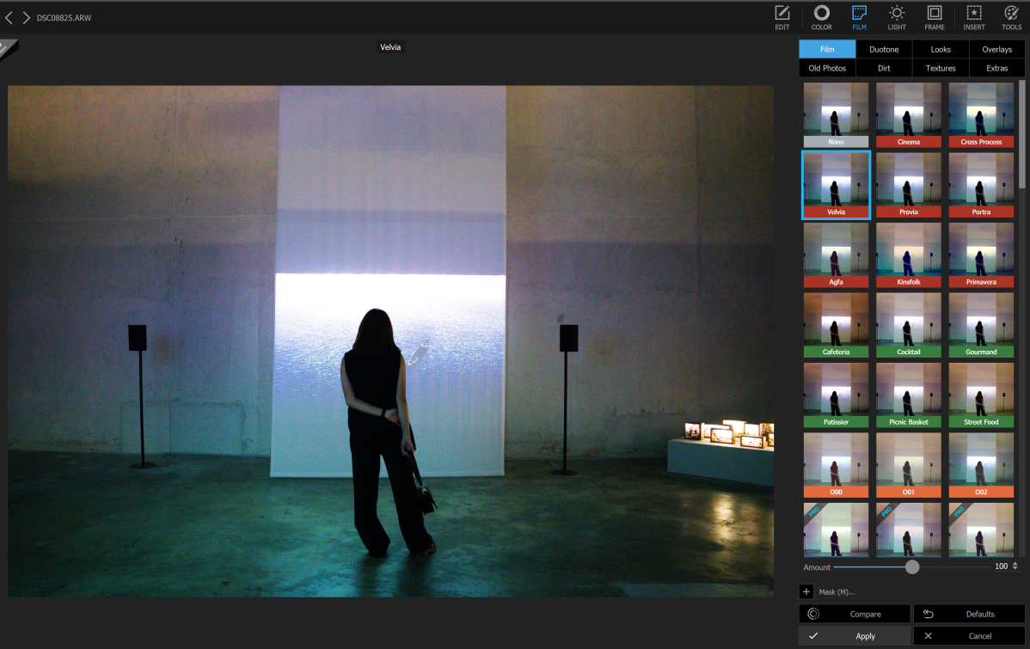
Task: Click the Cancel button
Action: pyautogui.click(x=969, y=636)
